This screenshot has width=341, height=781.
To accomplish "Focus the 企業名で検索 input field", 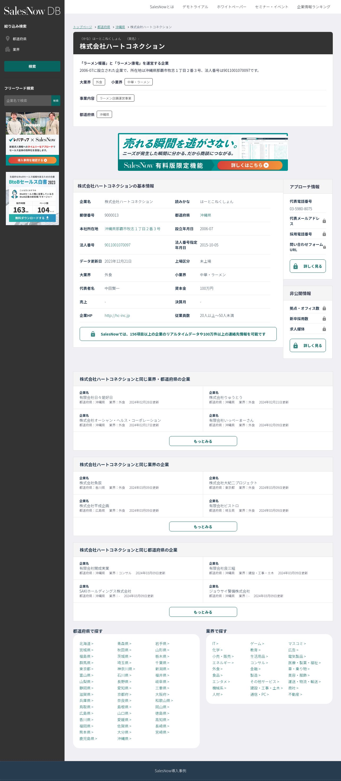I will [x=28, y=101].
